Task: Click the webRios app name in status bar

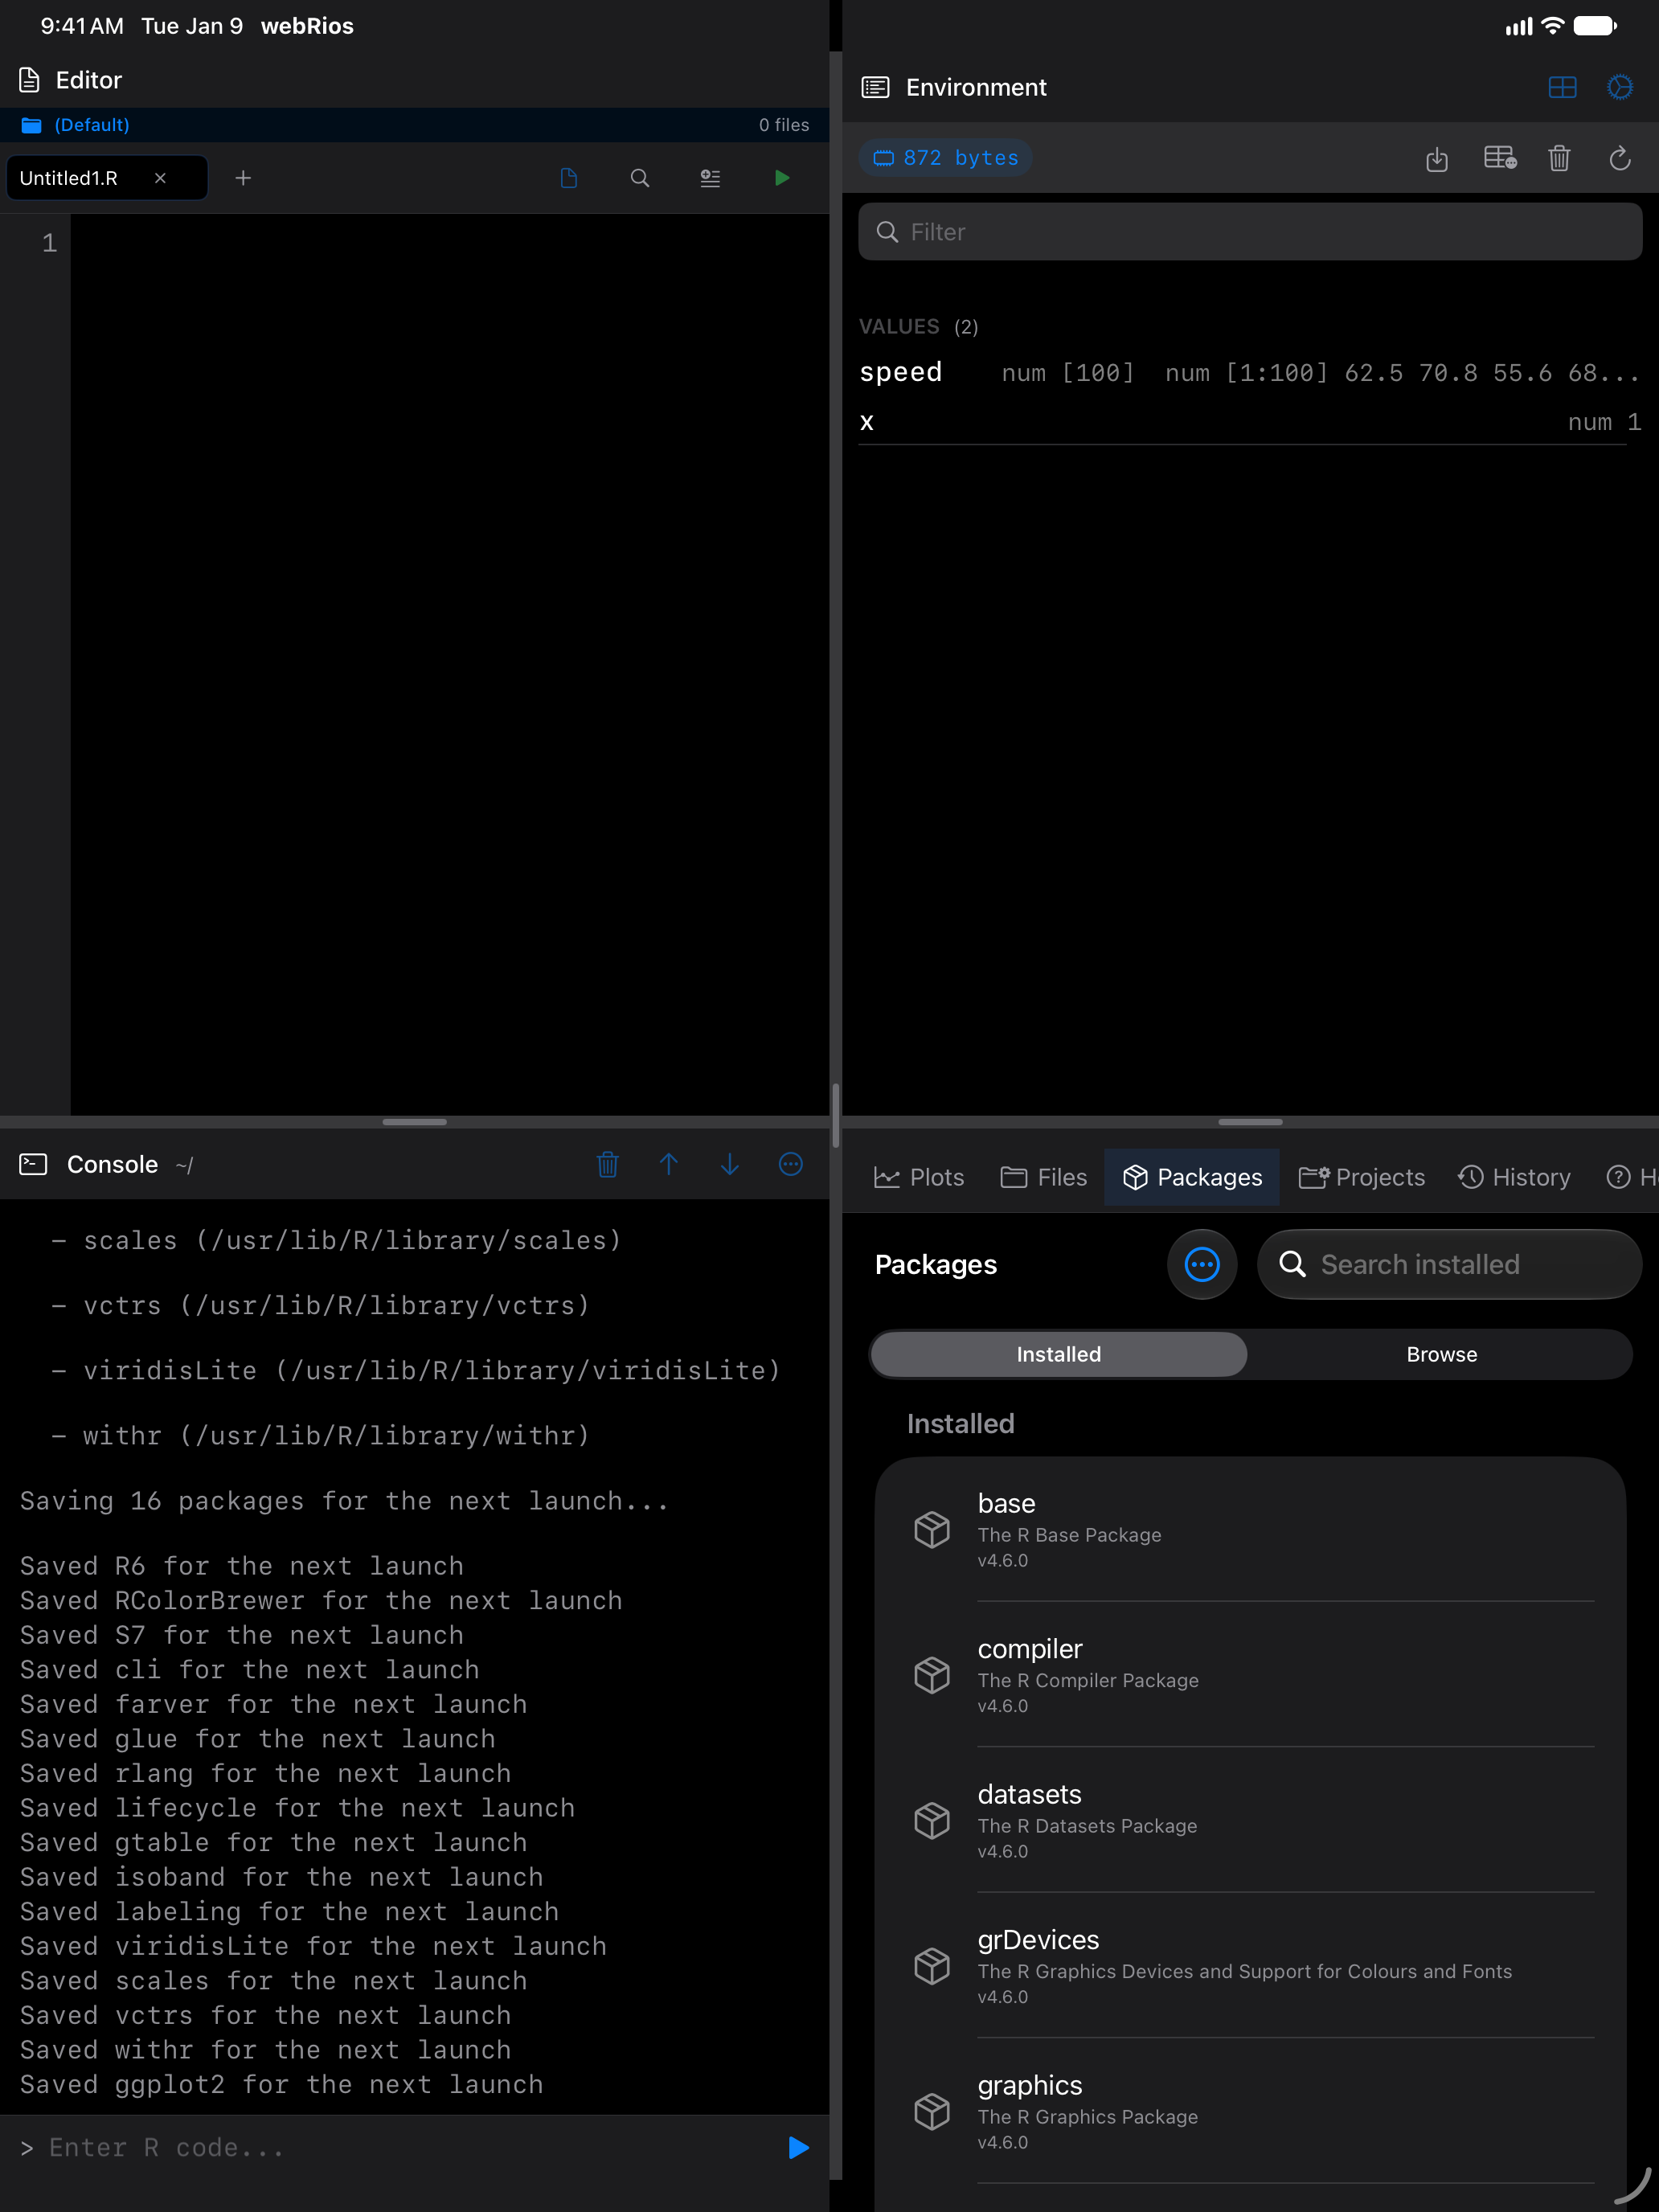Action: click(x=307, y=26)
